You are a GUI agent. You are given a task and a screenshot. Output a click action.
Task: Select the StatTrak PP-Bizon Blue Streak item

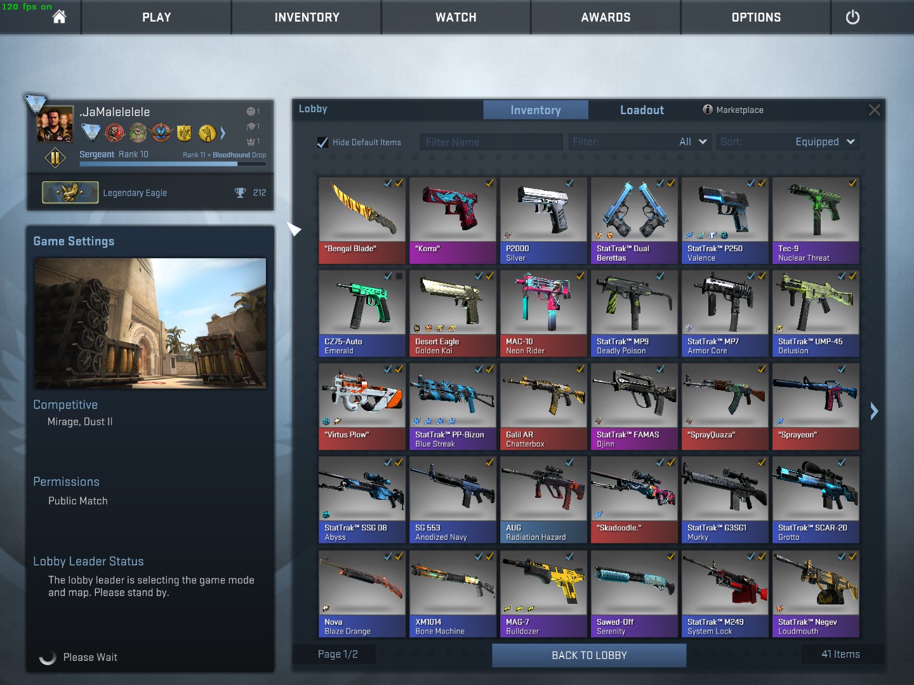(x=453, y=407)
